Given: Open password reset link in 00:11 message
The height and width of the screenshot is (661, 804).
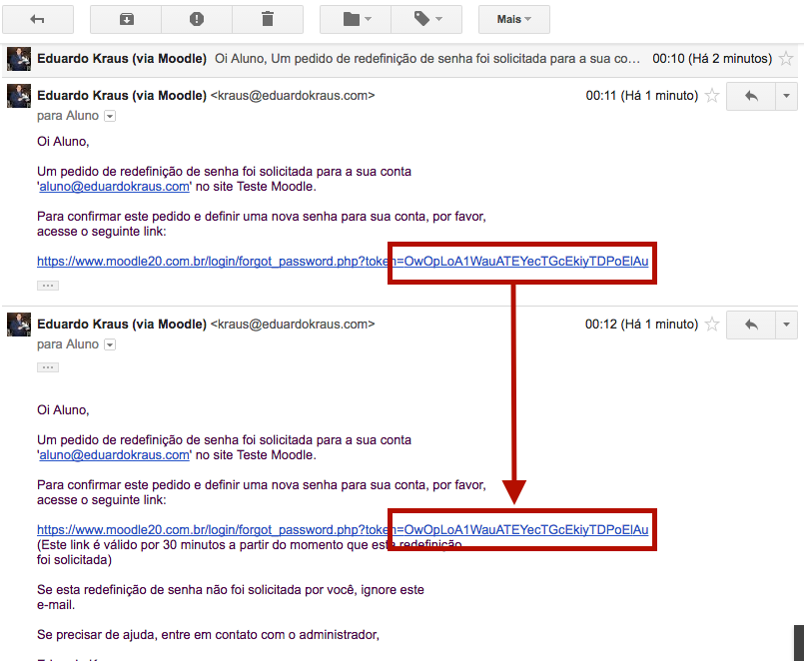Looking at the screenshot, I should pos(343,262).
